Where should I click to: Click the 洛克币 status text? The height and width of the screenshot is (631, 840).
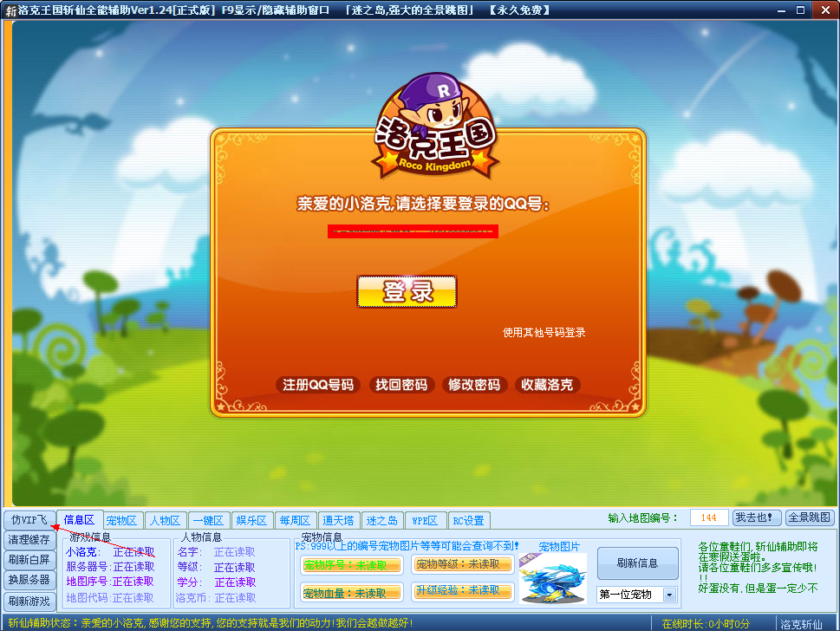tap(235, 598)
